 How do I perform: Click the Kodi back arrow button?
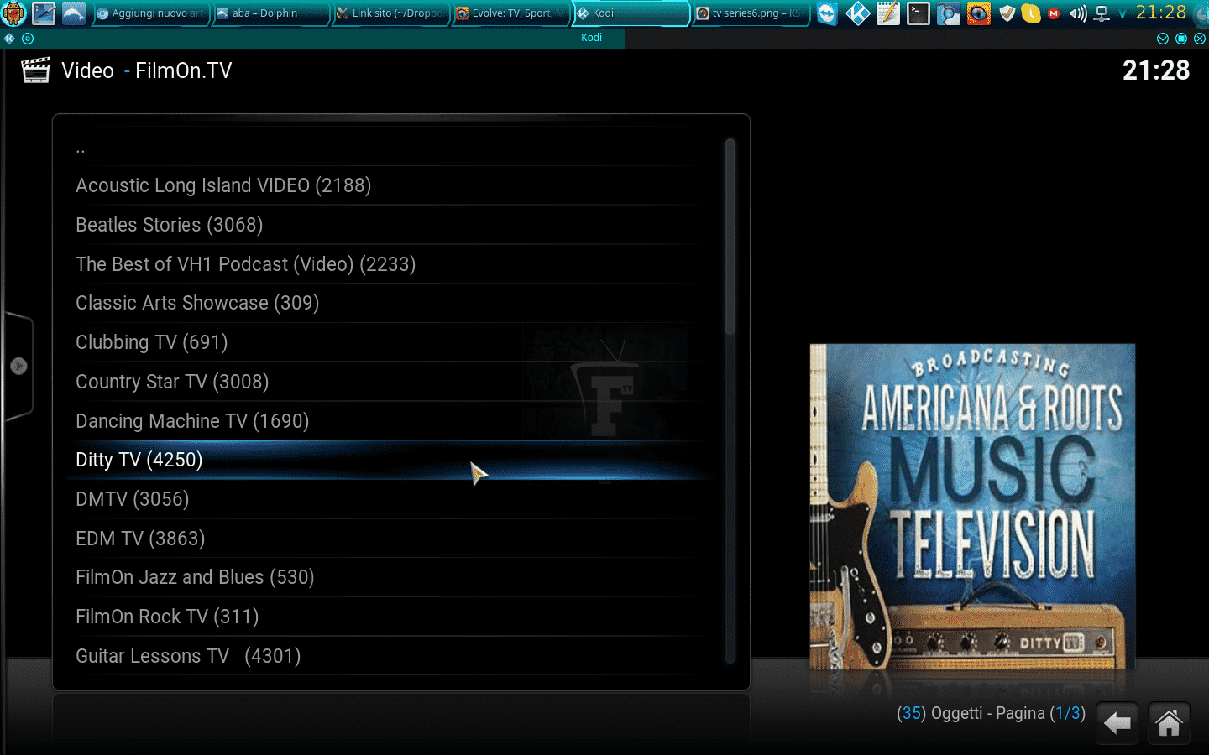[x=1117, y=723]
